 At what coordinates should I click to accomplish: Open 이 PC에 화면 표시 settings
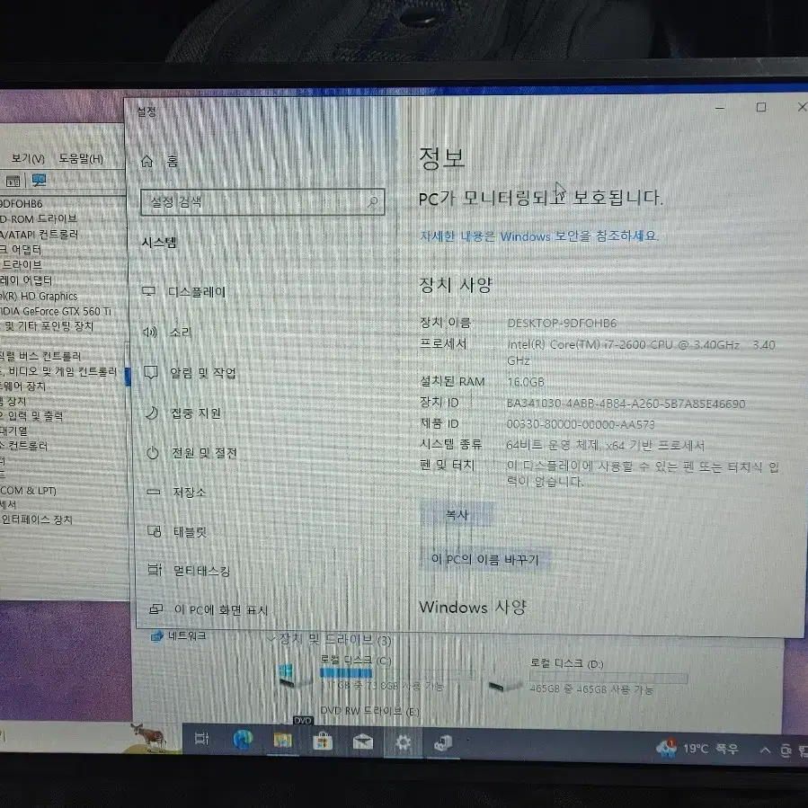click(x=209, y=609)
